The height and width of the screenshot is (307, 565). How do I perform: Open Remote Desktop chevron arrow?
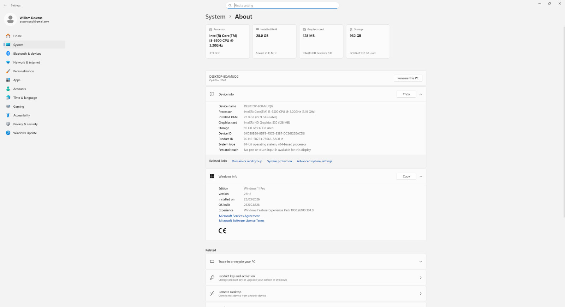pyautogui.click(x=421, y=294)
